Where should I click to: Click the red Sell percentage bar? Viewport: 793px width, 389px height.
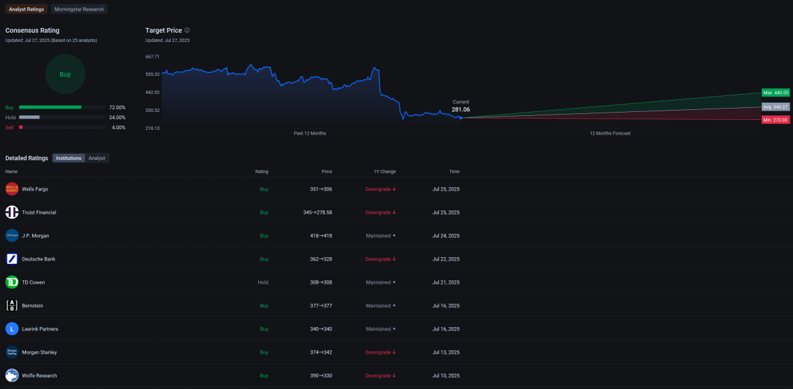coord(21,127)
